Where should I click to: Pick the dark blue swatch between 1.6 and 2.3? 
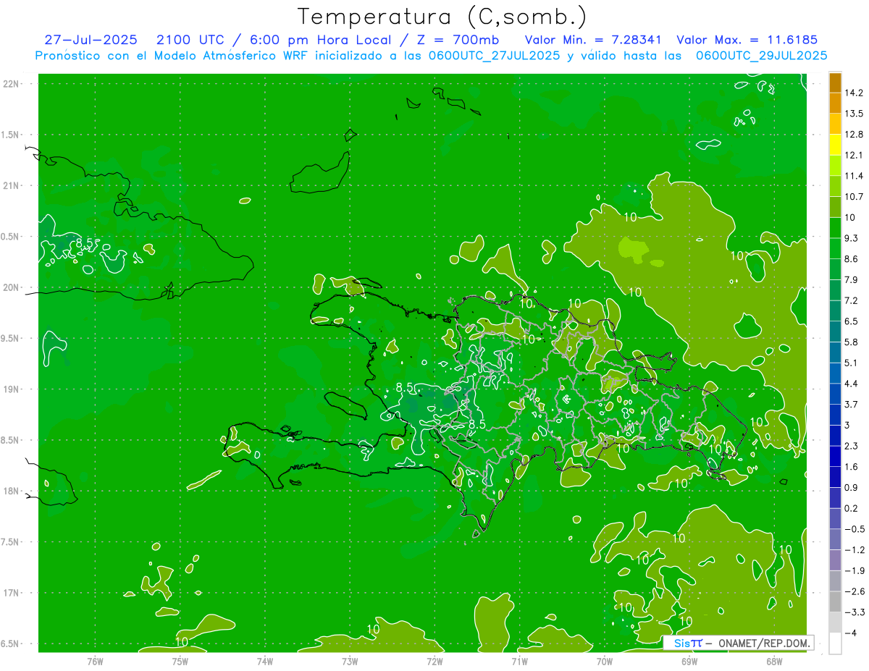pyautogui.click(x=835, y=456)
